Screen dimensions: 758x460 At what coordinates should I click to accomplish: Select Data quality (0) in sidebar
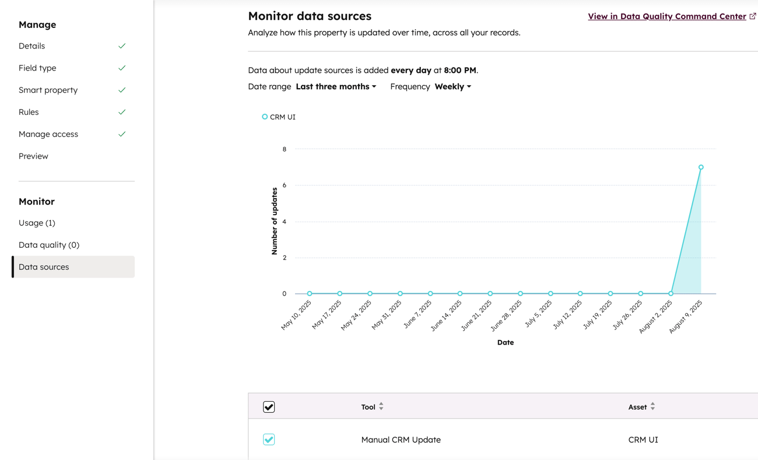49,245
